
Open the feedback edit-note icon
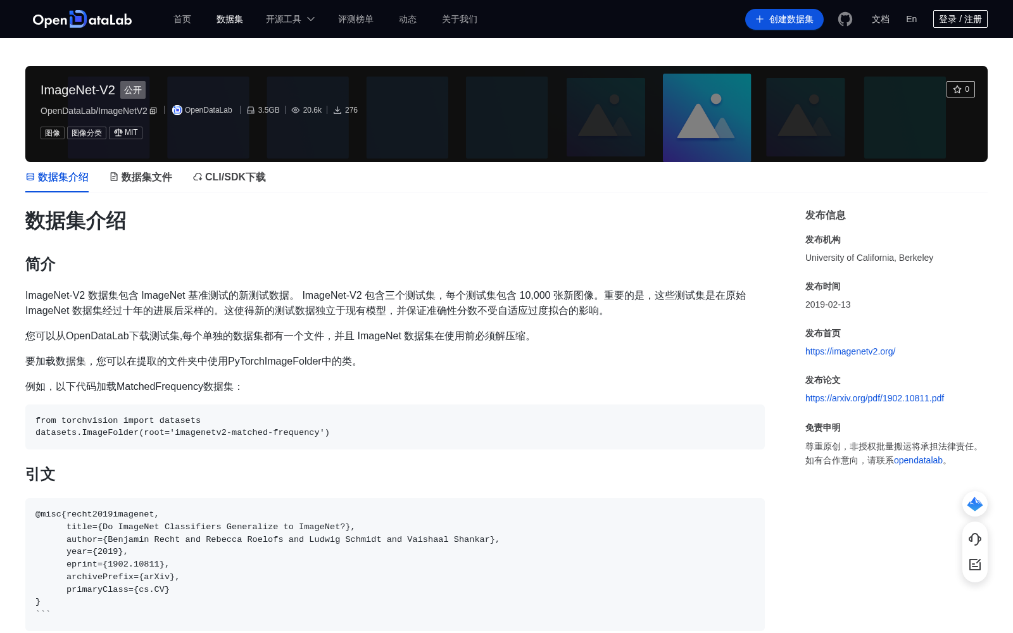975,564
